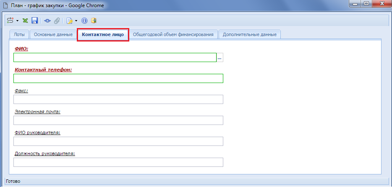Click the Электронная почта input field
Viewport: 392px width, 187px height.
pyautogui.click(x=118, y=120)
